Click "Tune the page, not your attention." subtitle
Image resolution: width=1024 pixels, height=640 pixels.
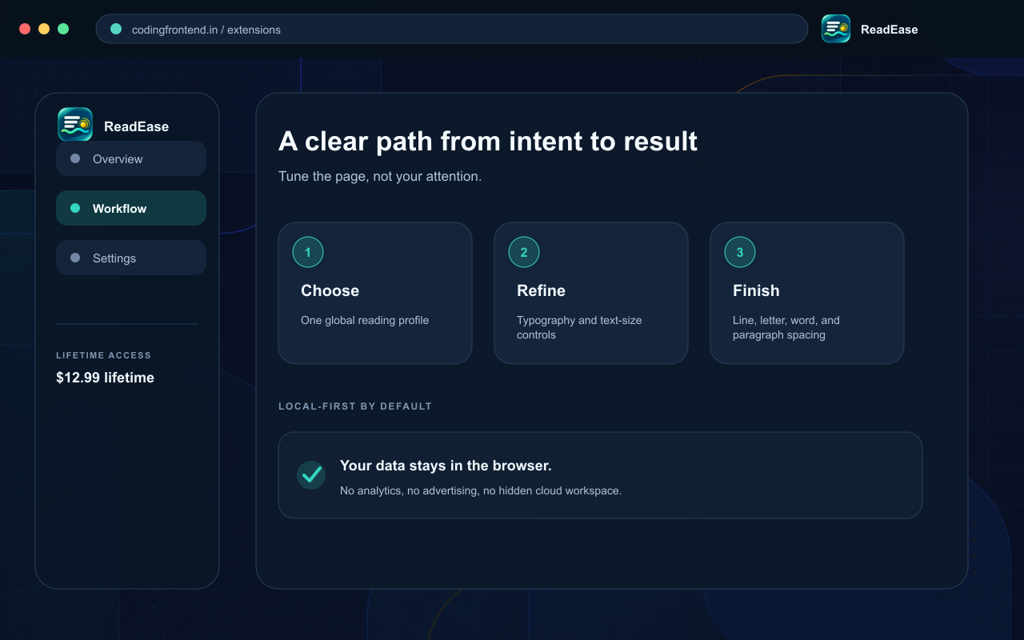coord(380,176)
